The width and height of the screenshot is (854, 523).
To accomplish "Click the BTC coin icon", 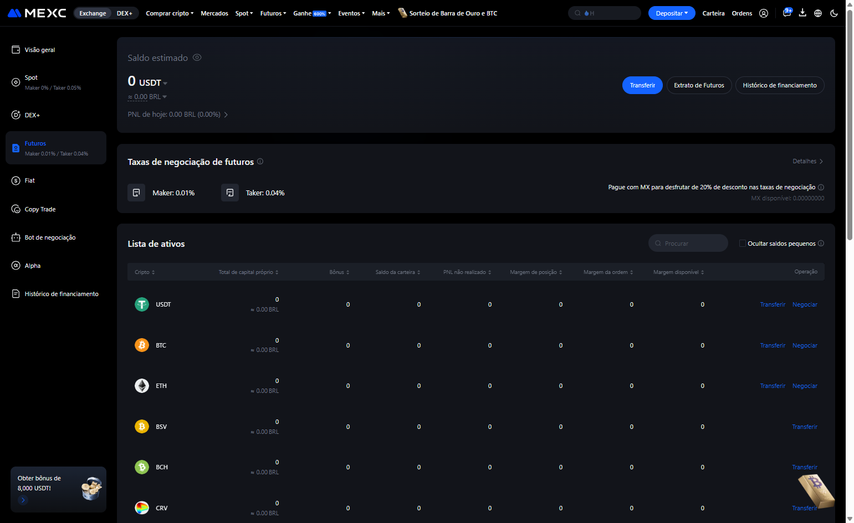I will click(x=142, y=345).
